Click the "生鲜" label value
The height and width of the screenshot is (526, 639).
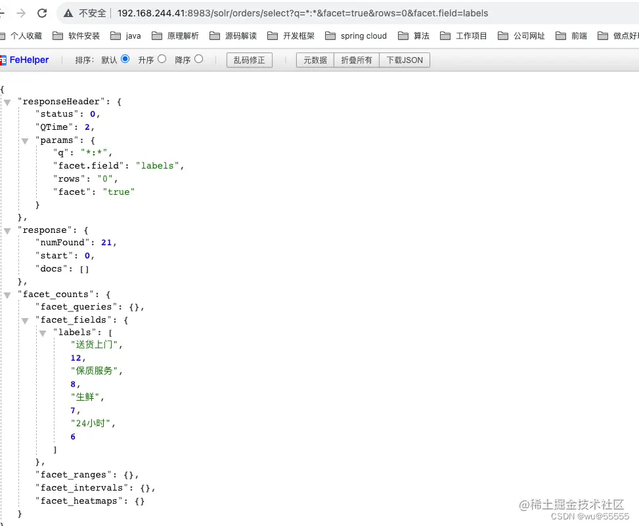[x=85, y=397]
